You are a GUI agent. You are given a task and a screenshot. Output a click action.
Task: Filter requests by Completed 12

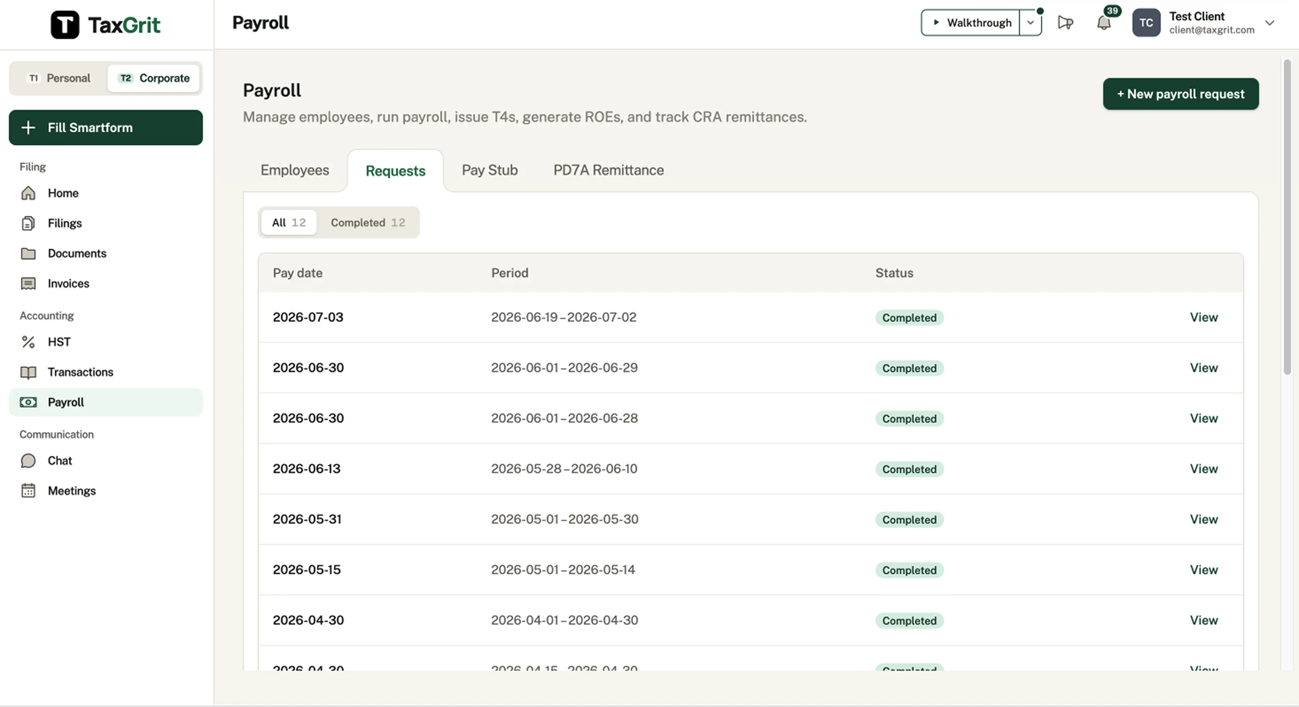[x=368, y=222]
